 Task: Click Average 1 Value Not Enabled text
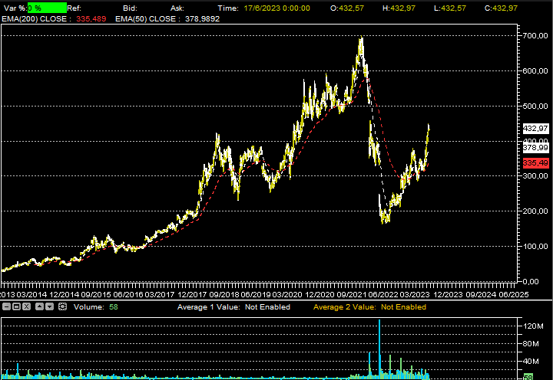pos(233,307)
